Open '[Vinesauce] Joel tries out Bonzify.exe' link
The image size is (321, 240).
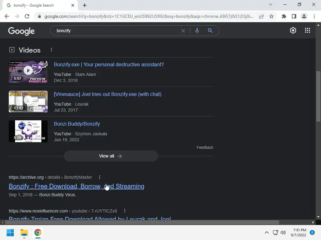108,94
